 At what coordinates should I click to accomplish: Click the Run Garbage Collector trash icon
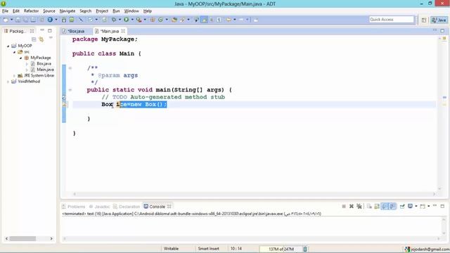click(x=305, y=249)
